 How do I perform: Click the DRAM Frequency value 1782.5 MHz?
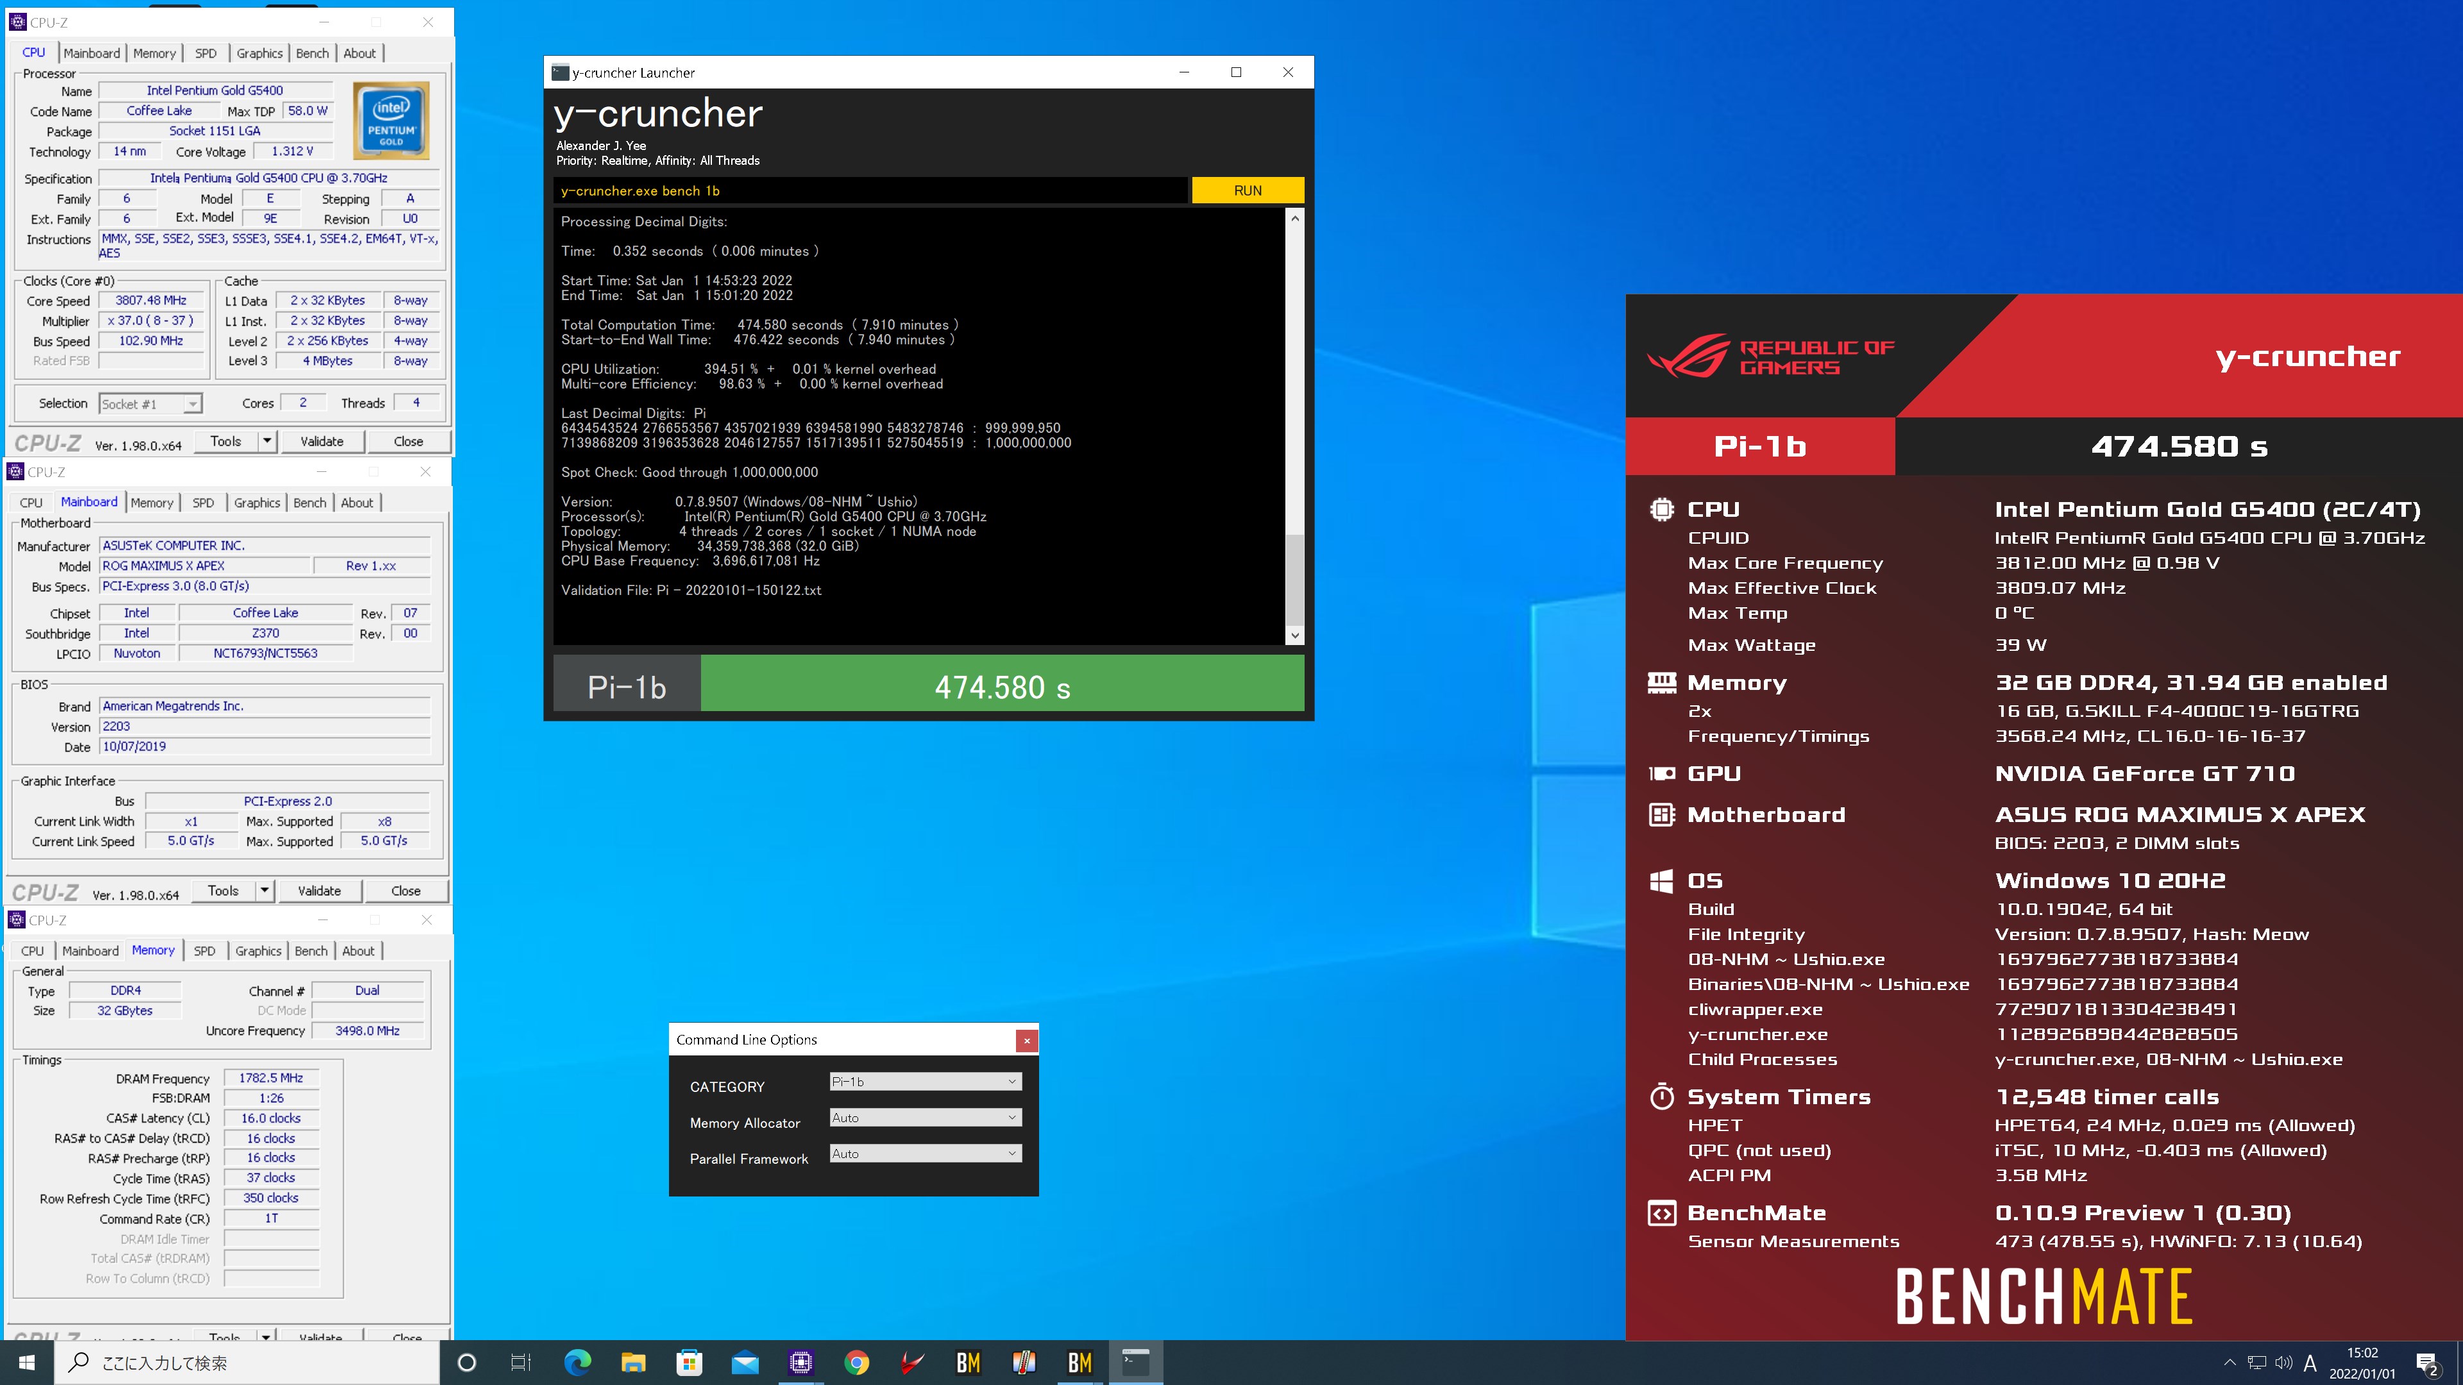(271, 1078)
